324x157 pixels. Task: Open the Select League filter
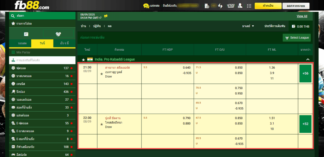pos(297,38)
